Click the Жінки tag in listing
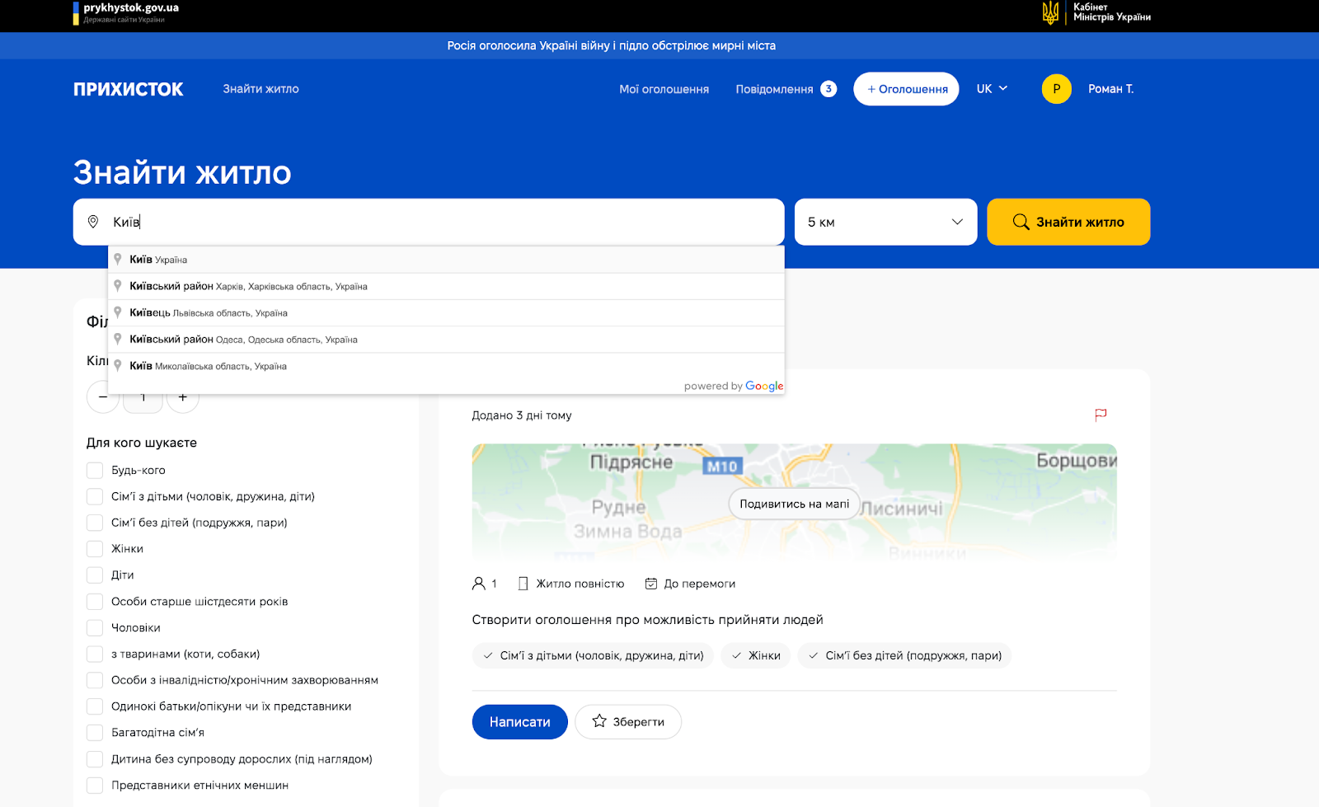 pyautogui.click(x=756, y=655)
